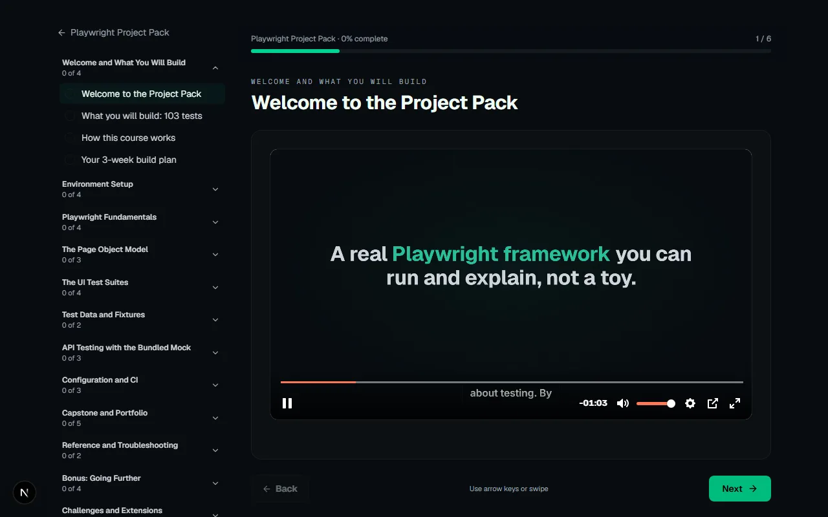Screen dimensions: 828x517
Task: Pause the video playback
Action: coord(287,403)
